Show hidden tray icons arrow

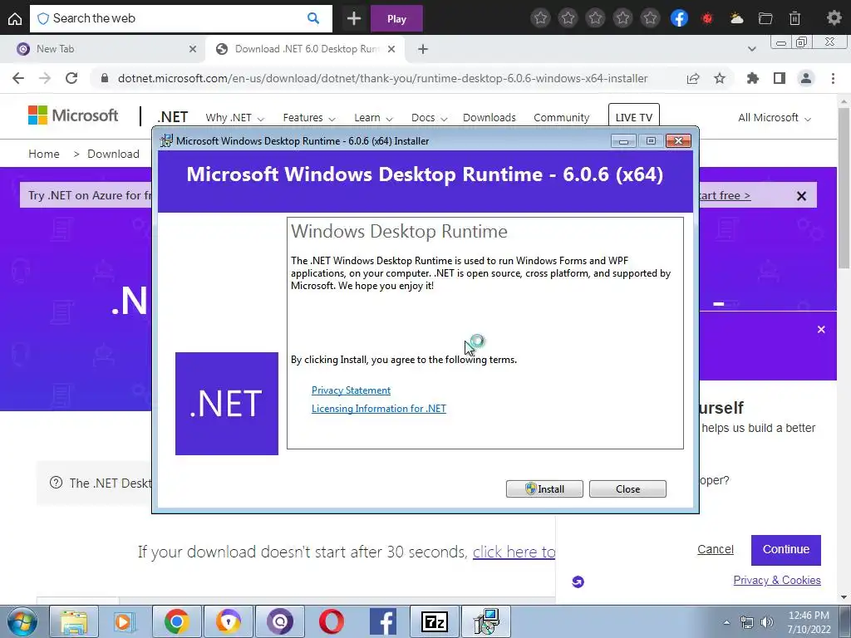(726, 622)
